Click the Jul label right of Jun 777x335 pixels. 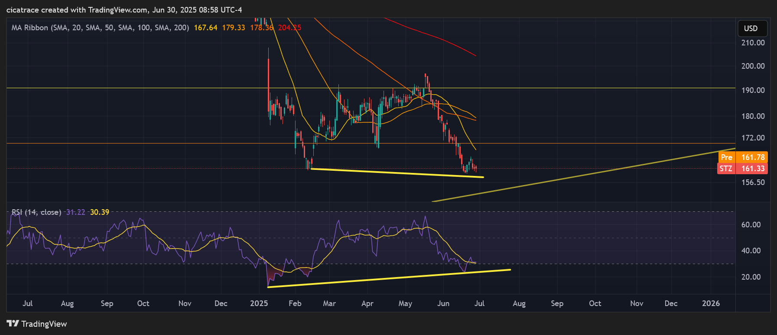[479, 303]
